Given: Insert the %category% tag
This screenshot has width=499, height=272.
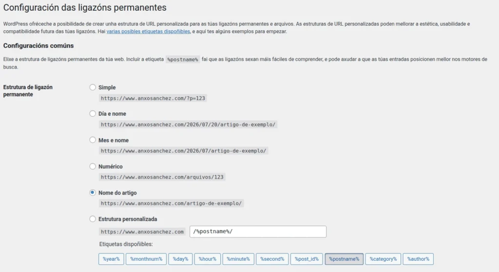Looking at the screenshot, I should click(383, 259).
